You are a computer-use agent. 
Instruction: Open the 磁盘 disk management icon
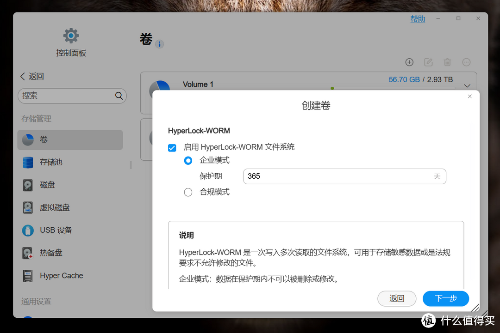pyautogui.click(x=28, y=185)
